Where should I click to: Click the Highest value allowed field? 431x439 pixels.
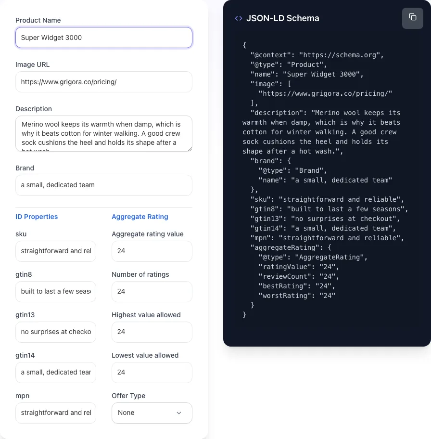pos(152,332)
